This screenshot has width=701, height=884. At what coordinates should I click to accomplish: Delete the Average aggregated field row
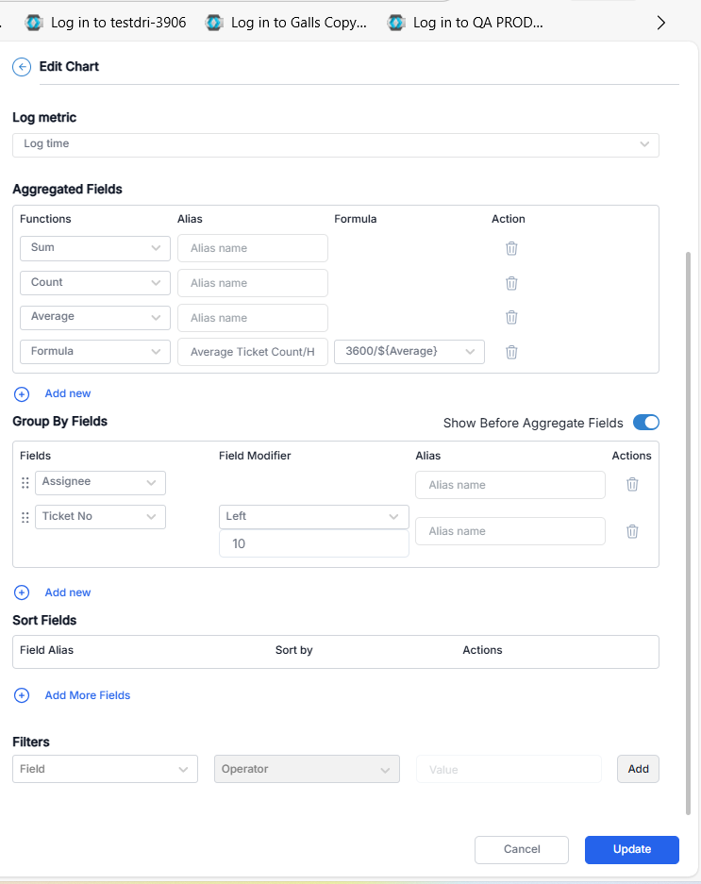[511, 317]
